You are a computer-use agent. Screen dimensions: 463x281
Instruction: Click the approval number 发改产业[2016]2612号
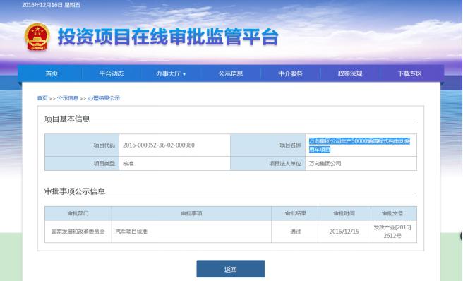[392, 232]
